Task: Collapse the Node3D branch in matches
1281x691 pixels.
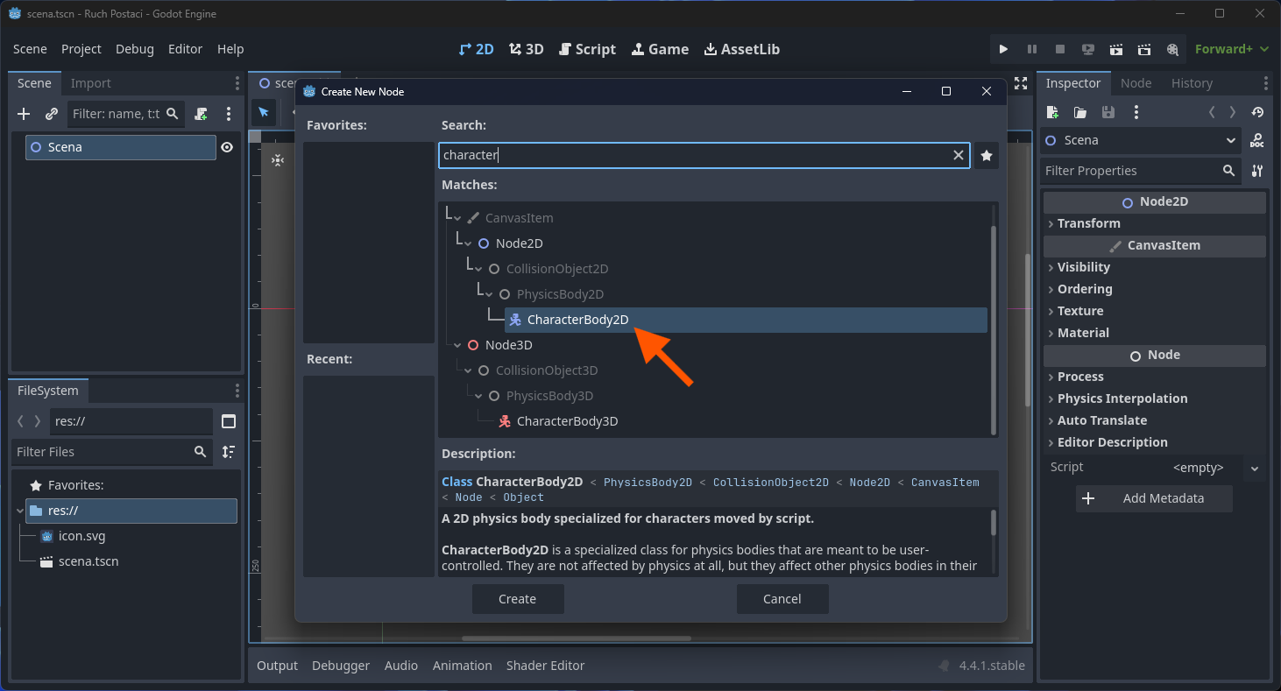Action: (458, 345)
